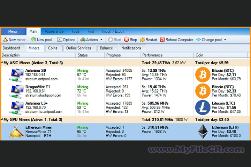The height and width of the screenshot is (167, 251).
Task: Click the Nanopool - ETH text
Action: pos(38,136)
